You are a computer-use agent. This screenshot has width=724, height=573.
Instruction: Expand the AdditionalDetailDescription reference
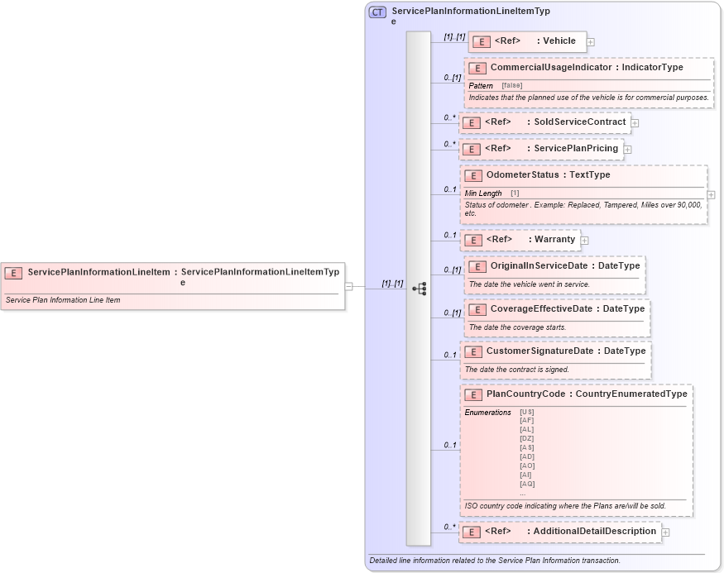pyautogui.click(x=665, y=532)
